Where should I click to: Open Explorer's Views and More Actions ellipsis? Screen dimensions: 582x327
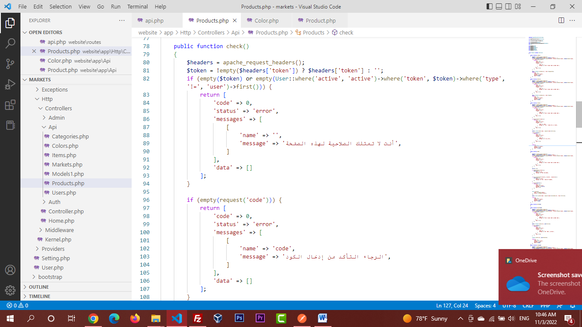point(122,20)
